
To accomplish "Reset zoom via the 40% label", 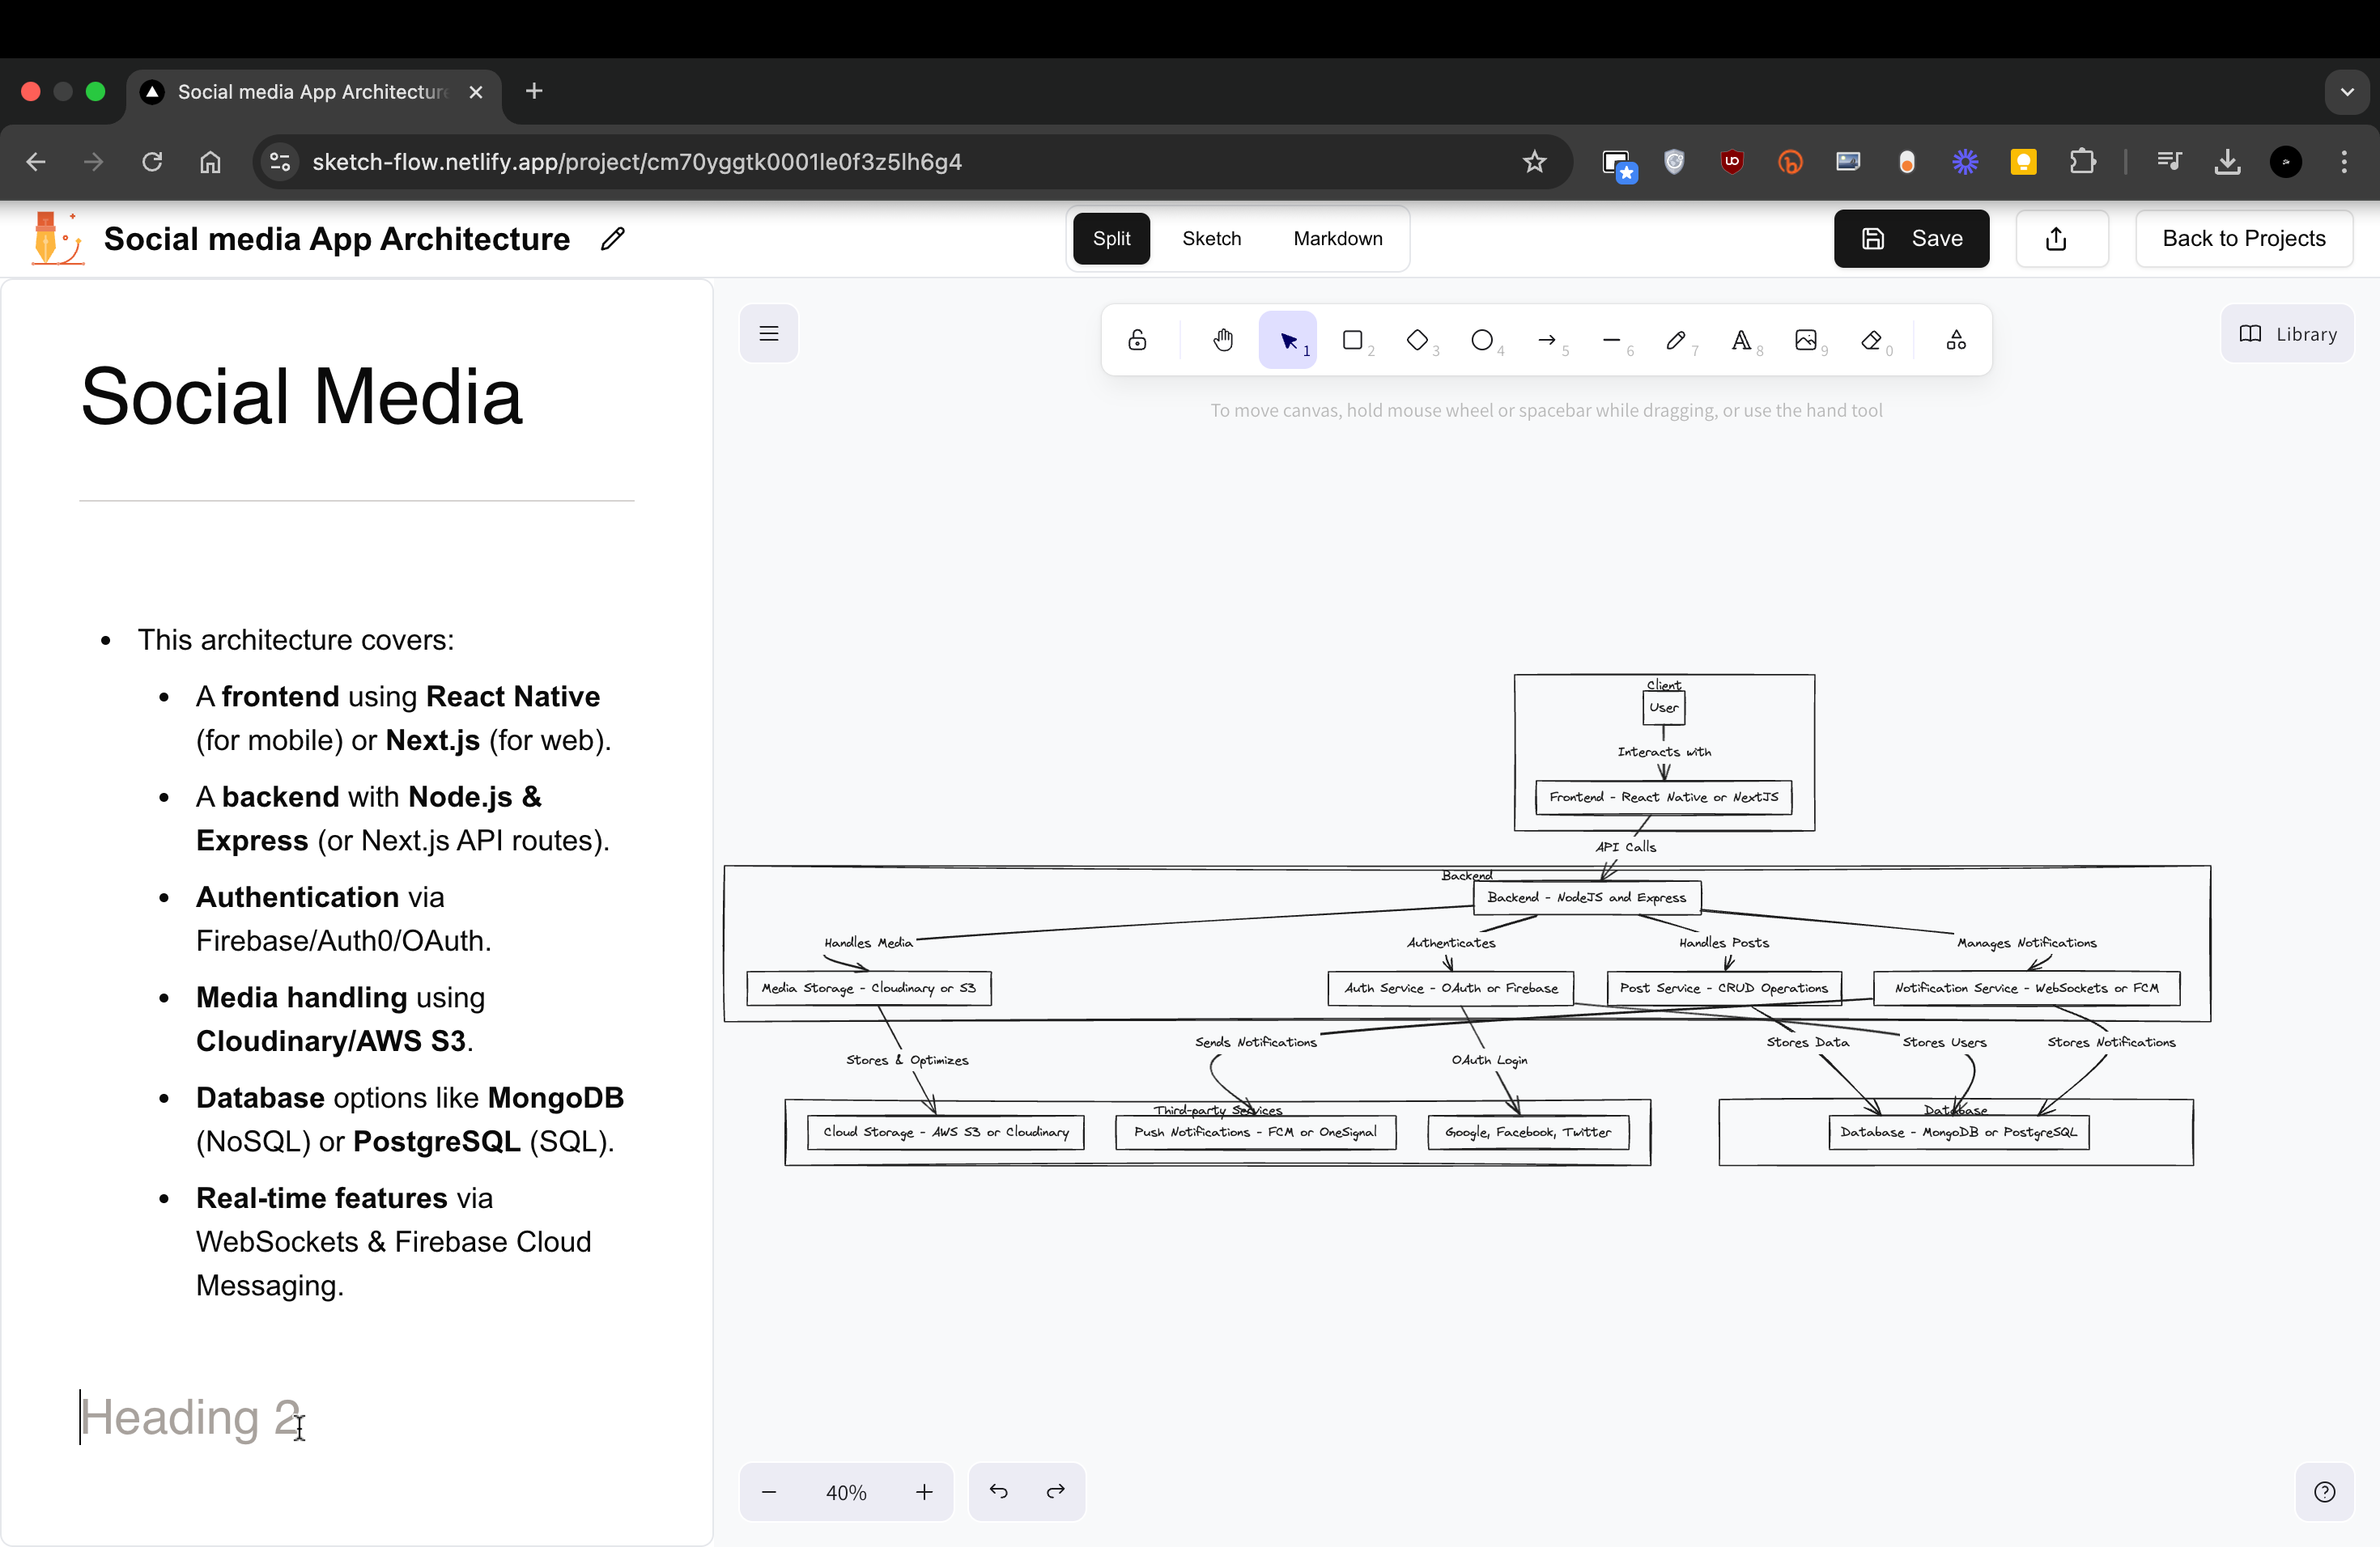I will tap(846, 1491).
